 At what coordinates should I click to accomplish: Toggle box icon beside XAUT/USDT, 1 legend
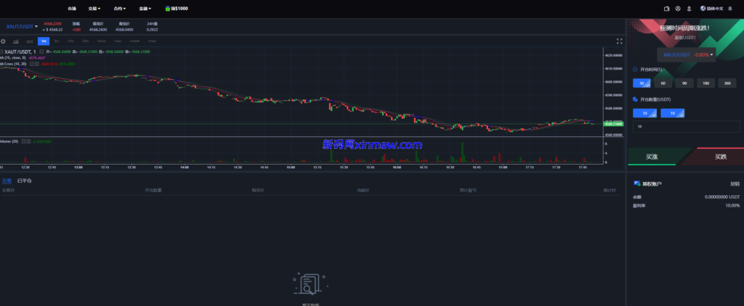click(41, 51)
